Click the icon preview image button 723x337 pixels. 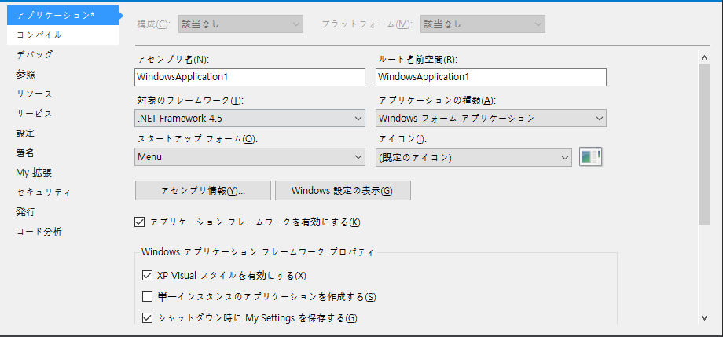[x=590, y=156]
